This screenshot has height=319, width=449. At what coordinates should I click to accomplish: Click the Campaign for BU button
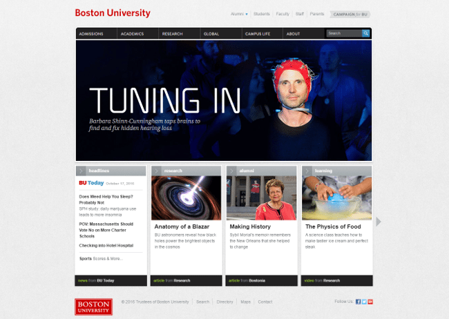coord(350,14)
